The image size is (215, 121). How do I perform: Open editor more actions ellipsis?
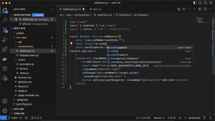[210, 9]
